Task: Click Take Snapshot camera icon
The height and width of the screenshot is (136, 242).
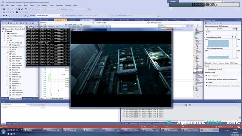Action: (x=206, y=76)
